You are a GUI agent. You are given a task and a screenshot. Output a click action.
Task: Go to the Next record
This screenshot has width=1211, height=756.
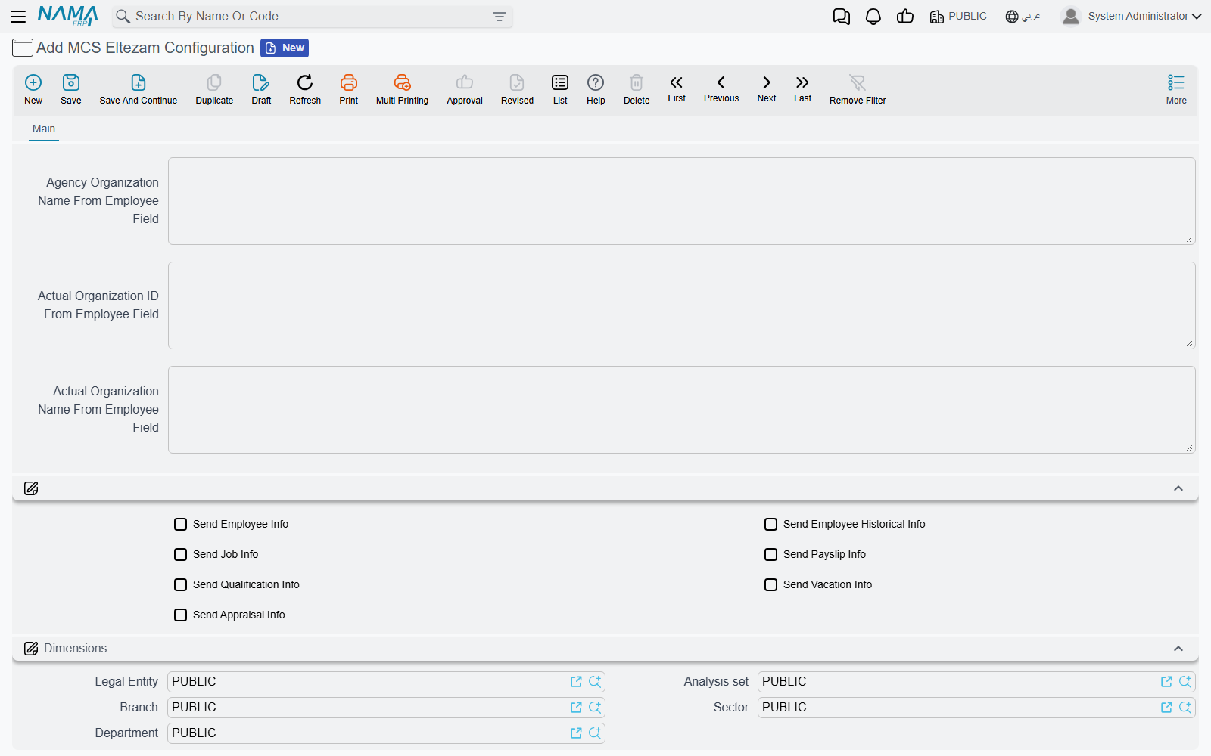(x=767, y=88)
